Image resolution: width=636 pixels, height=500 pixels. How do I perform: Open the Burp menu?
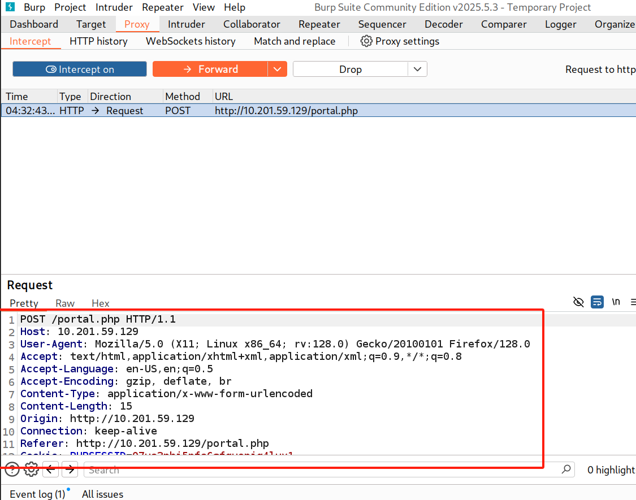(34, 7)
